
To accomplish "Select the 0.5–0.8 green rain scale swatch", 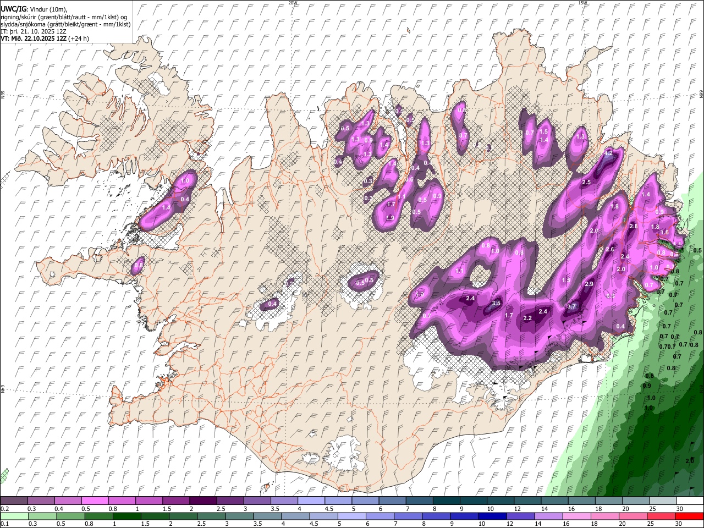I will [70, 516].
